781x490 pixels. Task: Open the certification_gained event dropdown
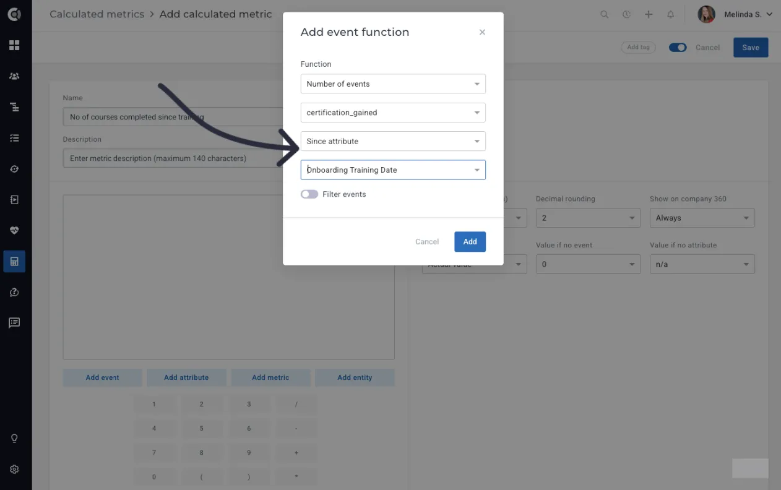[393, 113]
